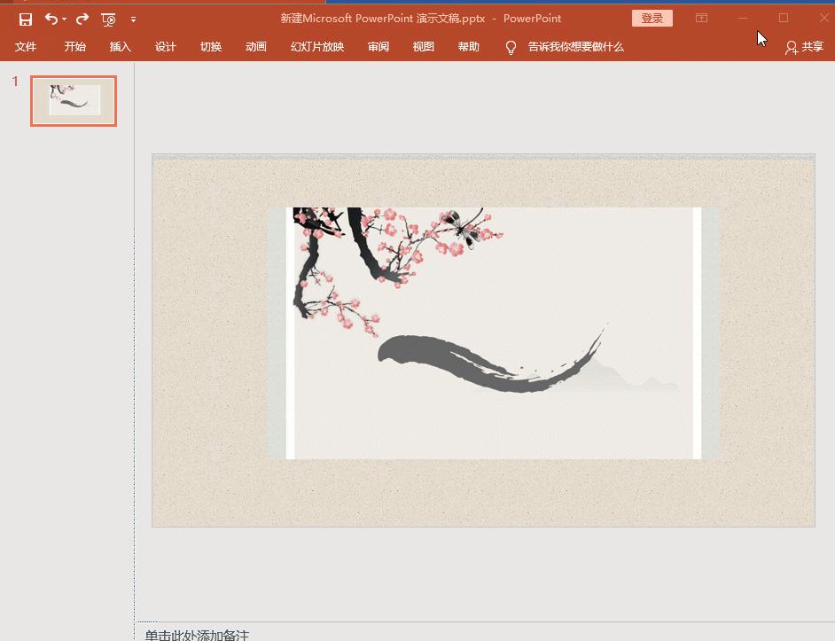The height and width of the screenshot is (641, 835).
Task: Open the 帮助 tab for help options
Action: 468,47
